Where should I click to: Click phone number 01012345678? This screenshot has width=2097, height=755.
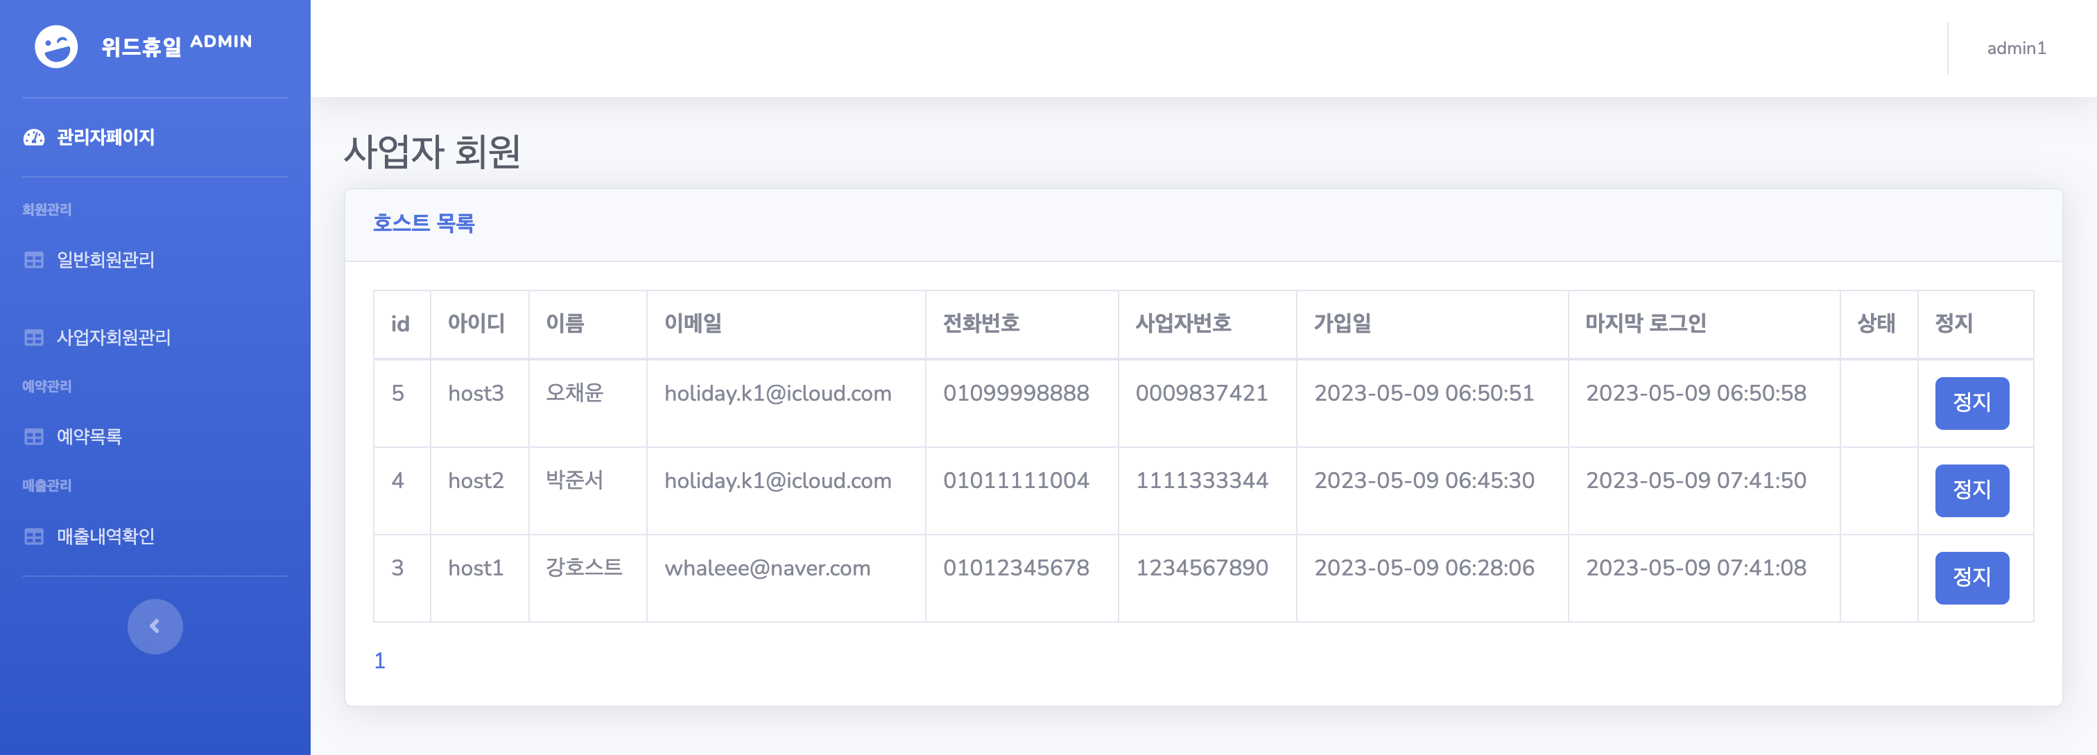coord(1016,568)
